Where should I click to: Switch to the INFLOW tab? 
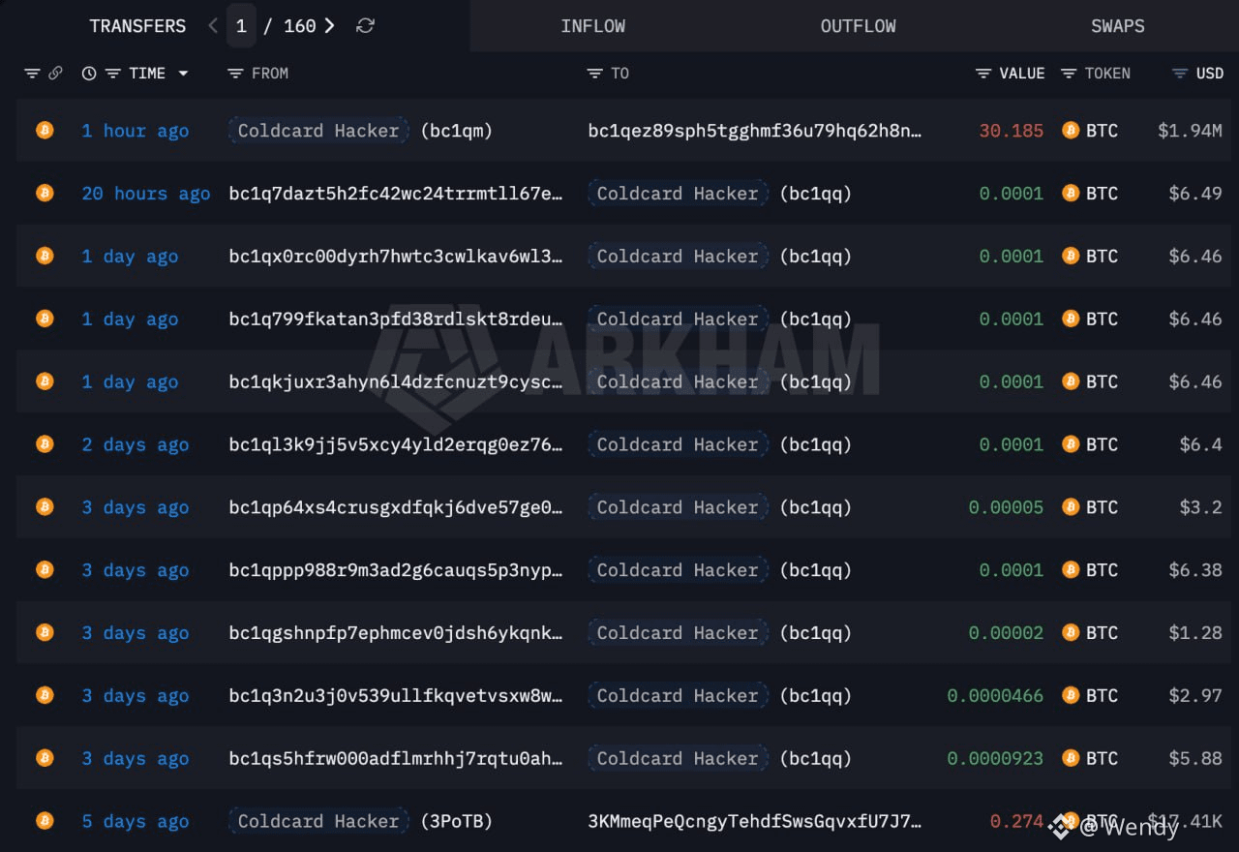[x=592, y=26]
